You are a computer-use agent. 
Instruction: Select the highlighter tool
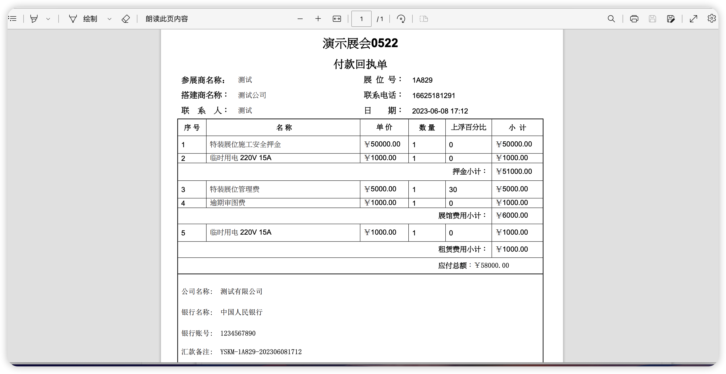coord(34,19)
